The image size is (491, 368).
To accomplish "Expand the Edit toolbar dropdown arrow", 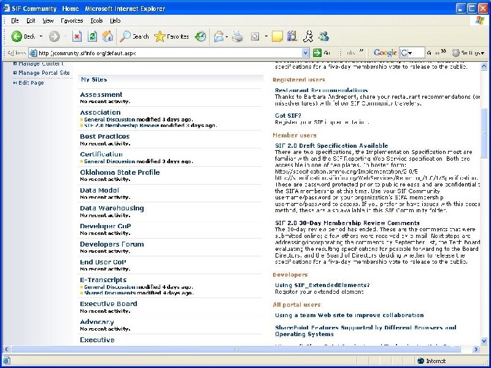I will 266,36.
